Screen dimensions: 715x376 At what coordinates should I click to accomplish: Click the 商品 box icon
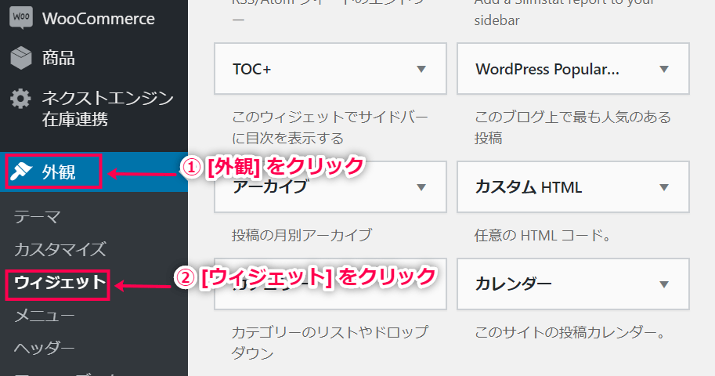[21, 58]
